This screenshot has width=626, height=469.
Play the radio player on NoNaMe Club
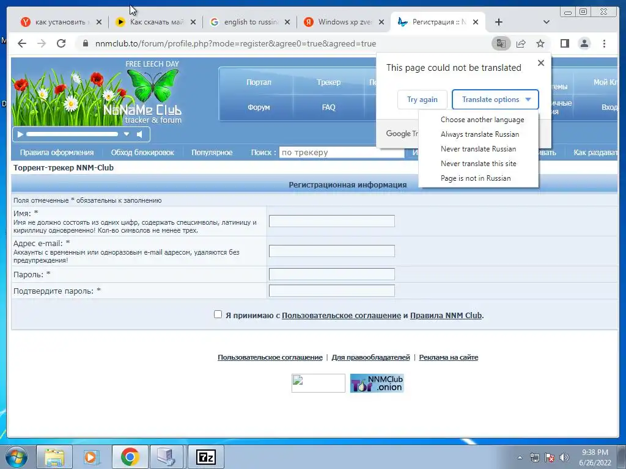20,134
